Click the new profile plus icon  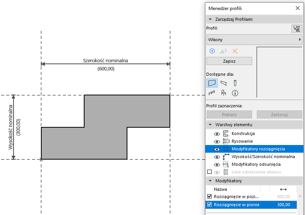(212, 51)
